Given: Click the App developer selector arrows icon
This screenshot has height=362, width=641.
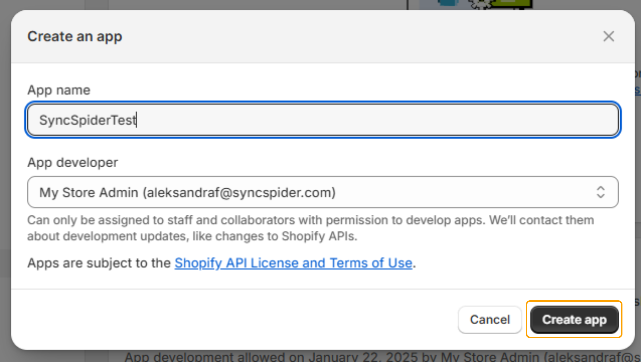Looking at the screenshot, I should point(601,192).
